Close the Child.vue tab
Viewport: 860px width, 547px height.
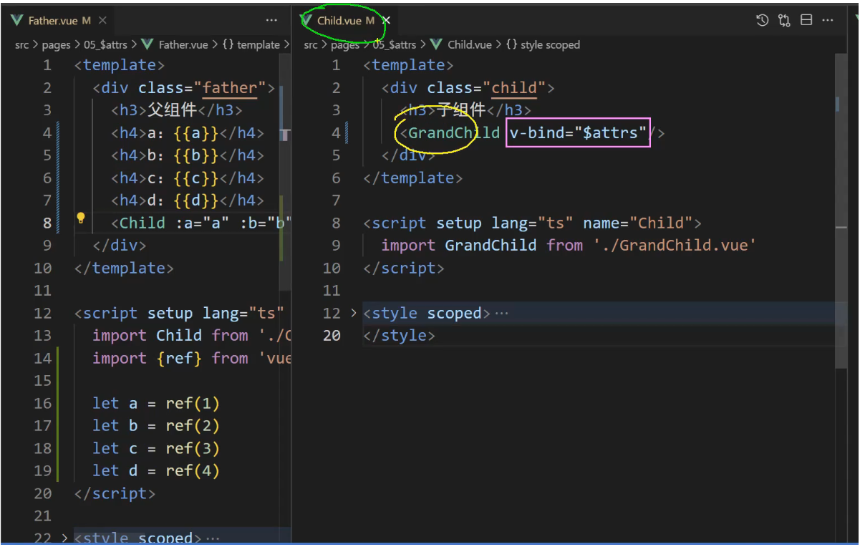click(385, 21)
